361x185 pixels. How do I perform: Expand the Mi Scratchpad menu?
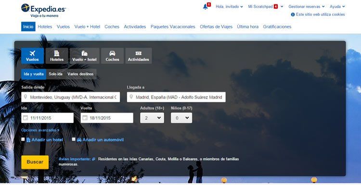click(266, 7)
